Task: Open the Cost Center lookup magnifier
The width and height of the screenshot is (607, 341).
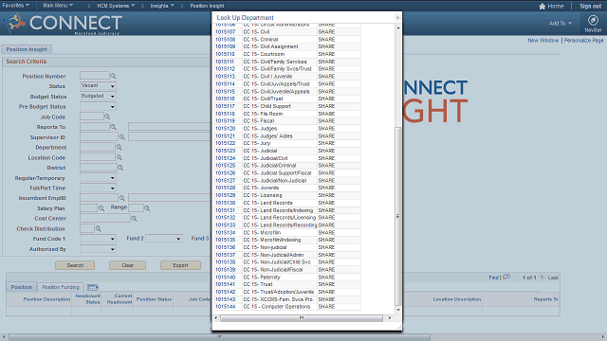Action: [134, 219]
